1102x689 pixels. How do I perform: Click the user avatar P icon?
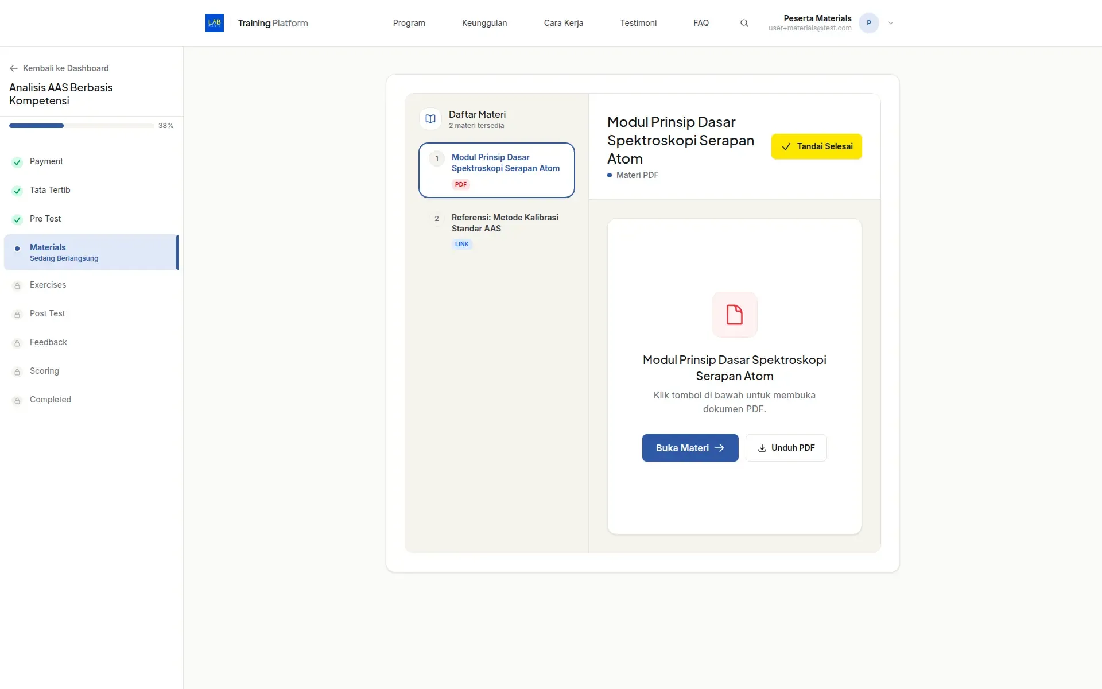869,23
